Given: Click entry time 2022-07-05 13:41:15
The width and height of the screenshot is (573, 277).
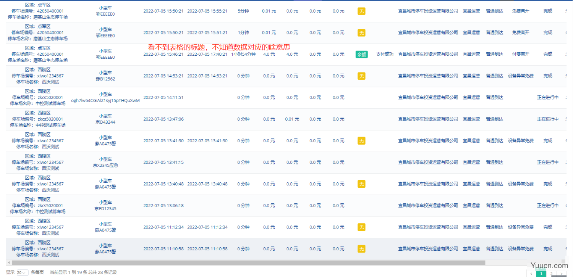Looking at the screenshot, I should [163, 162].
